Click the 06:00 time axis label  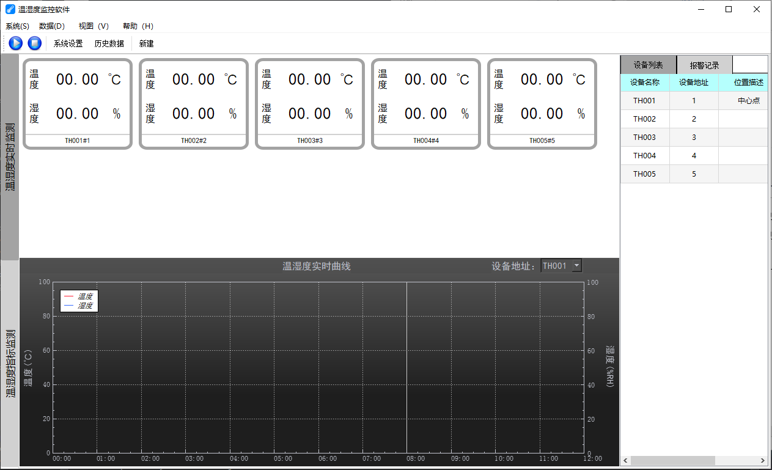click(x=328, y=458)
